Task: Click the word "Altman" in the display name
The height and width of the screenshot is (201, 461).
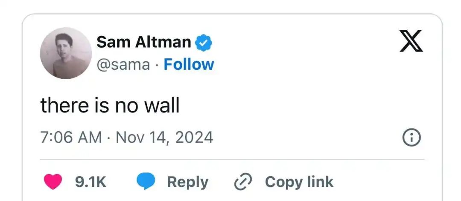Action: point(163,42)
